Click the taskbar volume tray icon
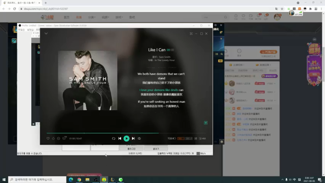325x183 pixels. click(290, 179)
